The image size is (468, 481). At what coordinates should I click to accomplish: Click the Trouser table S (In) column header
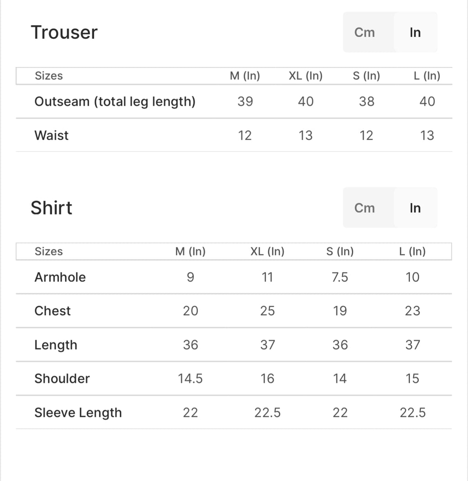366,76
